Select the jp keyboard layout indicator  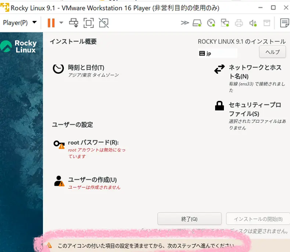(x=217, y=53)
